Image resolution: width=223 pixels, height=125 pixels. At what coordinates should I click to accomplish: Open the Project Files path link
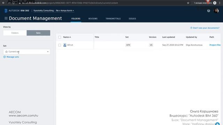[x=215, y=45]
